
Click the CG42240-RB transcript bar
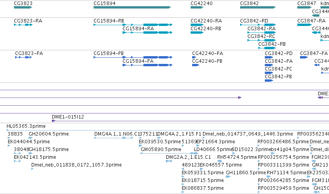197,33
